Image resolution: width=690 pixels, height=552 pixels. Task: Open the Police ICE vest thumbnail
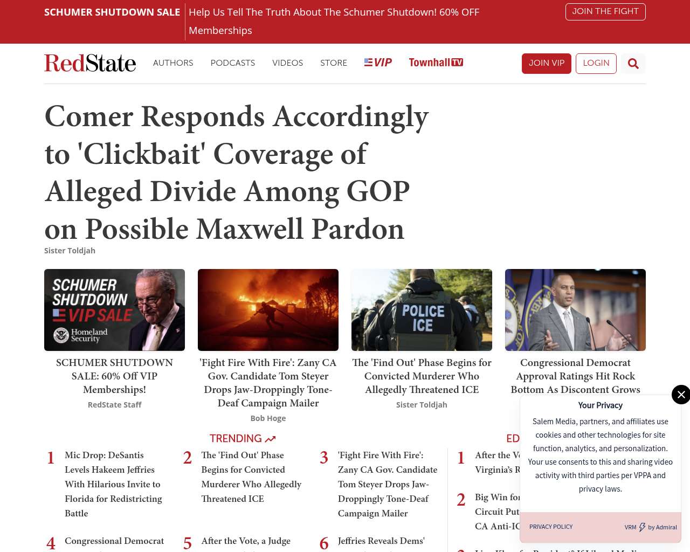pos(422,310)
